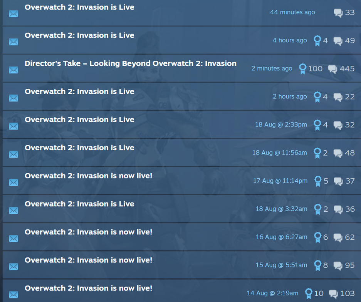361x302 pixels.
Task: Click the comments bubble icon next to 22
Action: click(x=338, y=97)
